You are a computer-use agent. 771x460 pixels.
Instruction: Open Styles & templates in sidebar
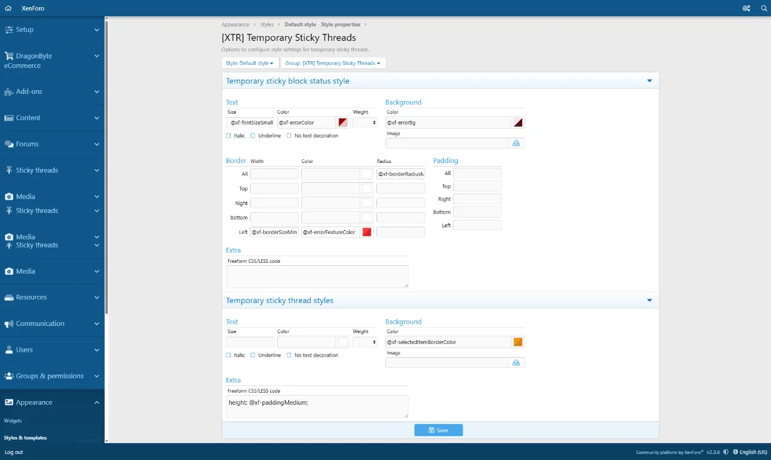(x=25, y=438)
